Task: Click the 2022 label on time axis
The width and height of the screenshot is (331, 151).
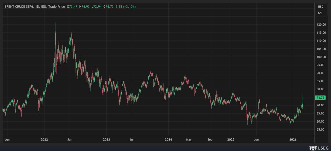Action: (44, 140)
